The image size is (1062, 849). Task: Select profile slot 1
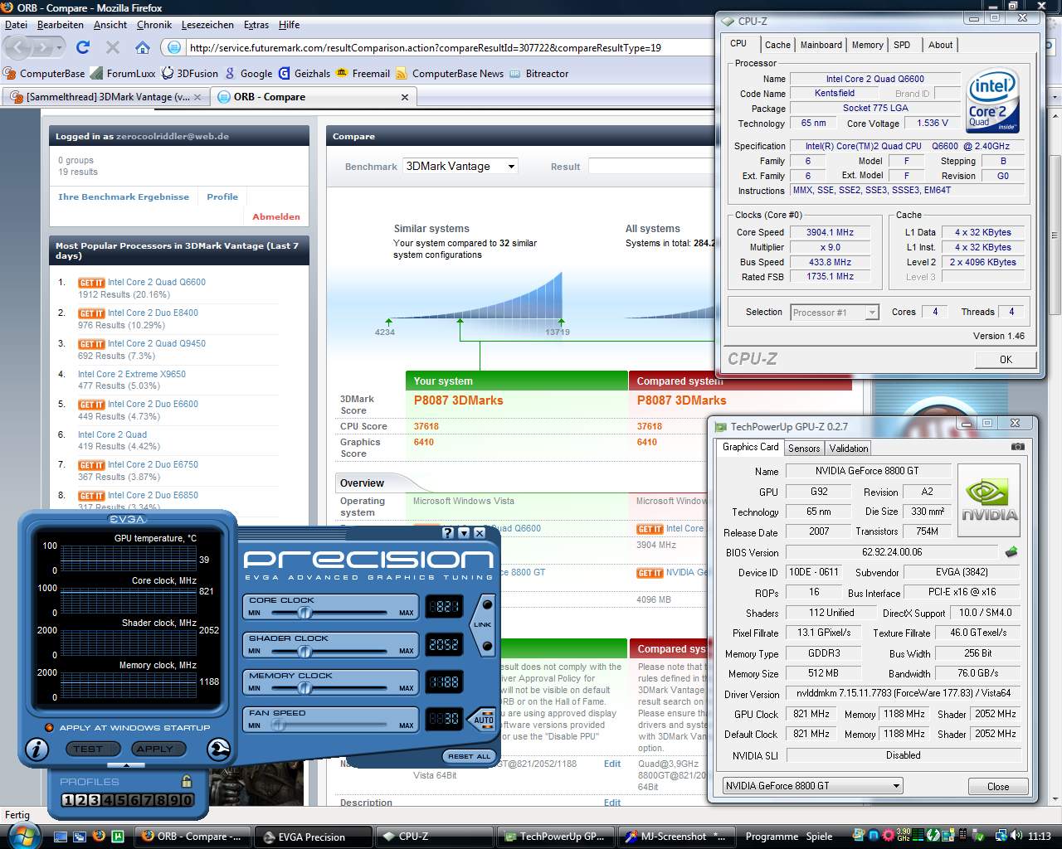(x=68, y=800)
